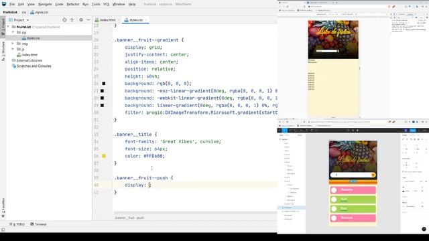The width and height of the screenshot is (429, 241).
Task: Click black color swatch on line 26 gutter
Action: click(104, 83)
